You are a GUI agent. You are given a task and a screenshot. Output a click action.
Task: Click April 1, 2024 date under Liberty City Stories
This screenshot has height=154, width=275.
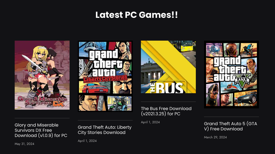[x=87, y=141]
